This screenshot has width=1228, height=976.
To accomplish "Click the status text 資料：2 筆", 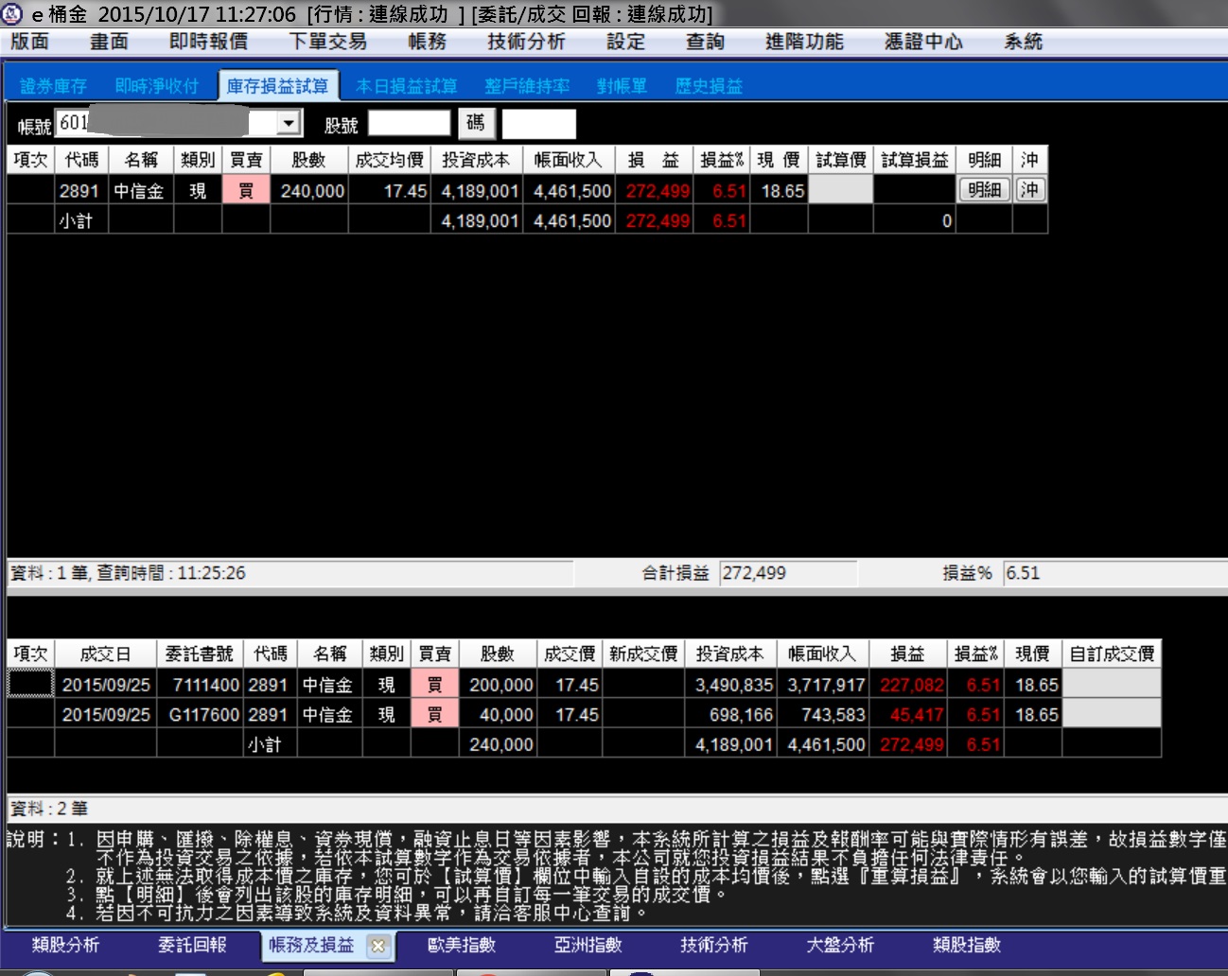I will pyautogui.click(x=49, y=809).
